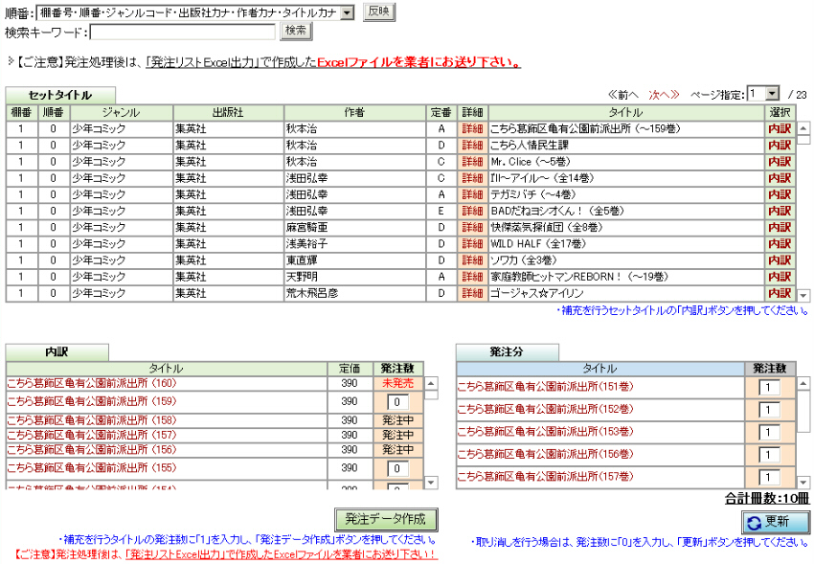Expand the dropdown arrow next to 順番

tap(346, 12)
